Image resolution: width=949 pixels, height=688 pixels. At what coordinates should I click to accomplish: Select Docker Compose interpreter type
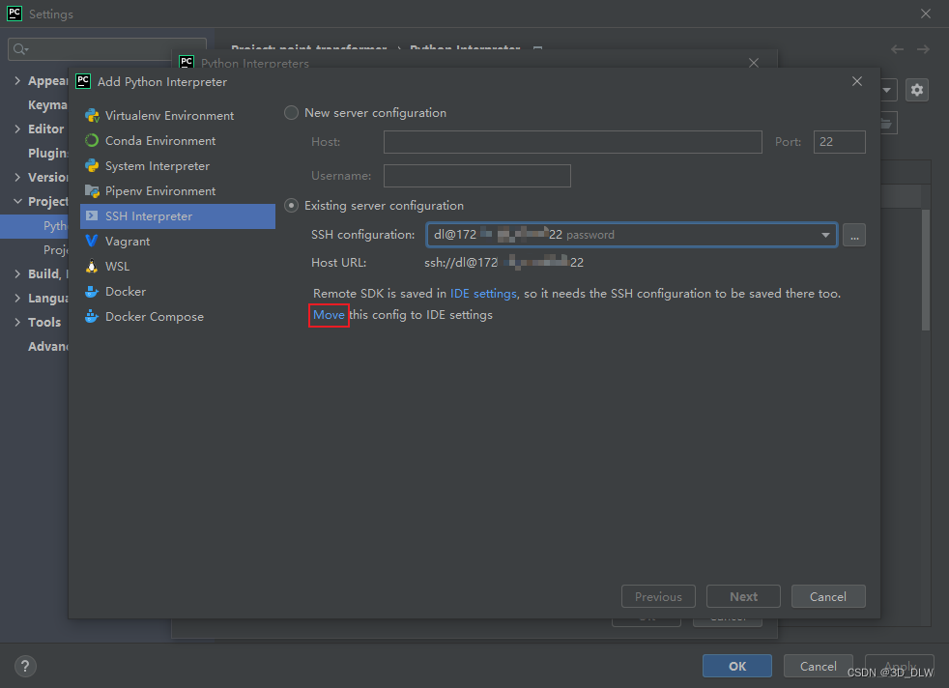click(177, 317)
